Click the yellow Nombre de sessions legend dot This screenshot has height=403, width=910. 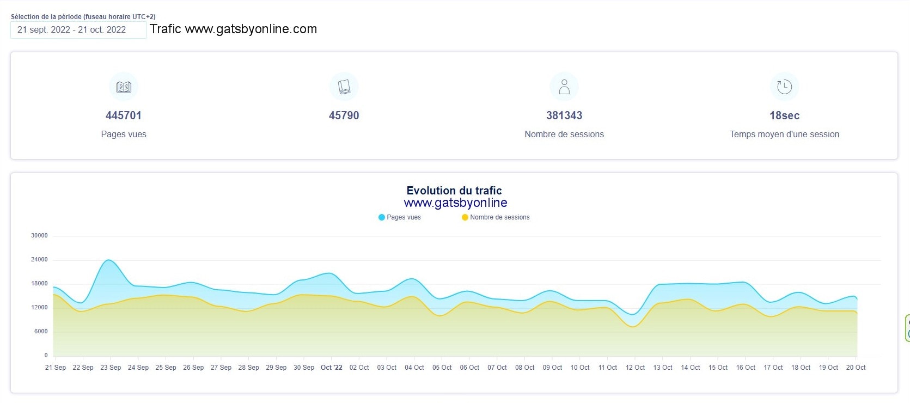[x=465, y=217]
